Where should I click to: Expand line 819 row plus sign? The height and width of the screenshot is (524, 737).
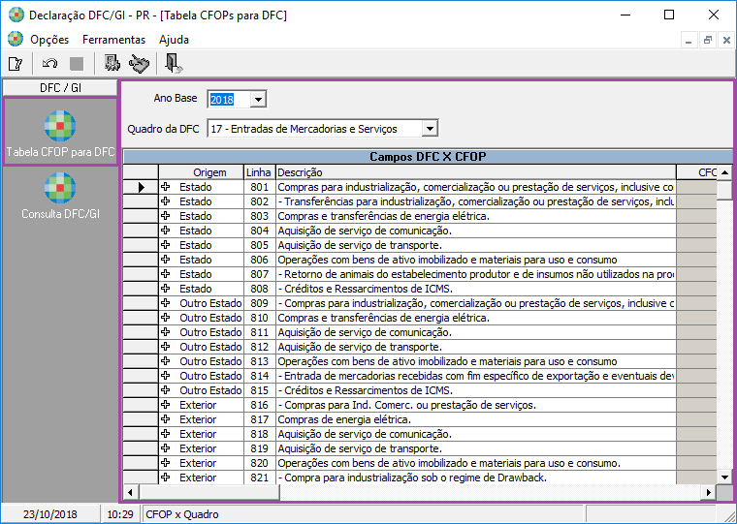click(166, 448)
